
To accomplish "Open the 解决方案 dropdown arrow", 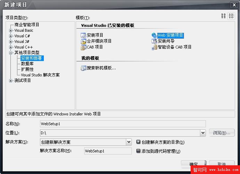I will coord(129,142).
